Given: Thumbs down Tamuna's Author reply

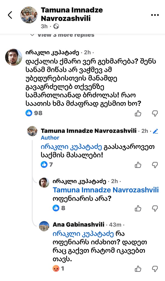Looking at the screenshot, I should (155, 165).
